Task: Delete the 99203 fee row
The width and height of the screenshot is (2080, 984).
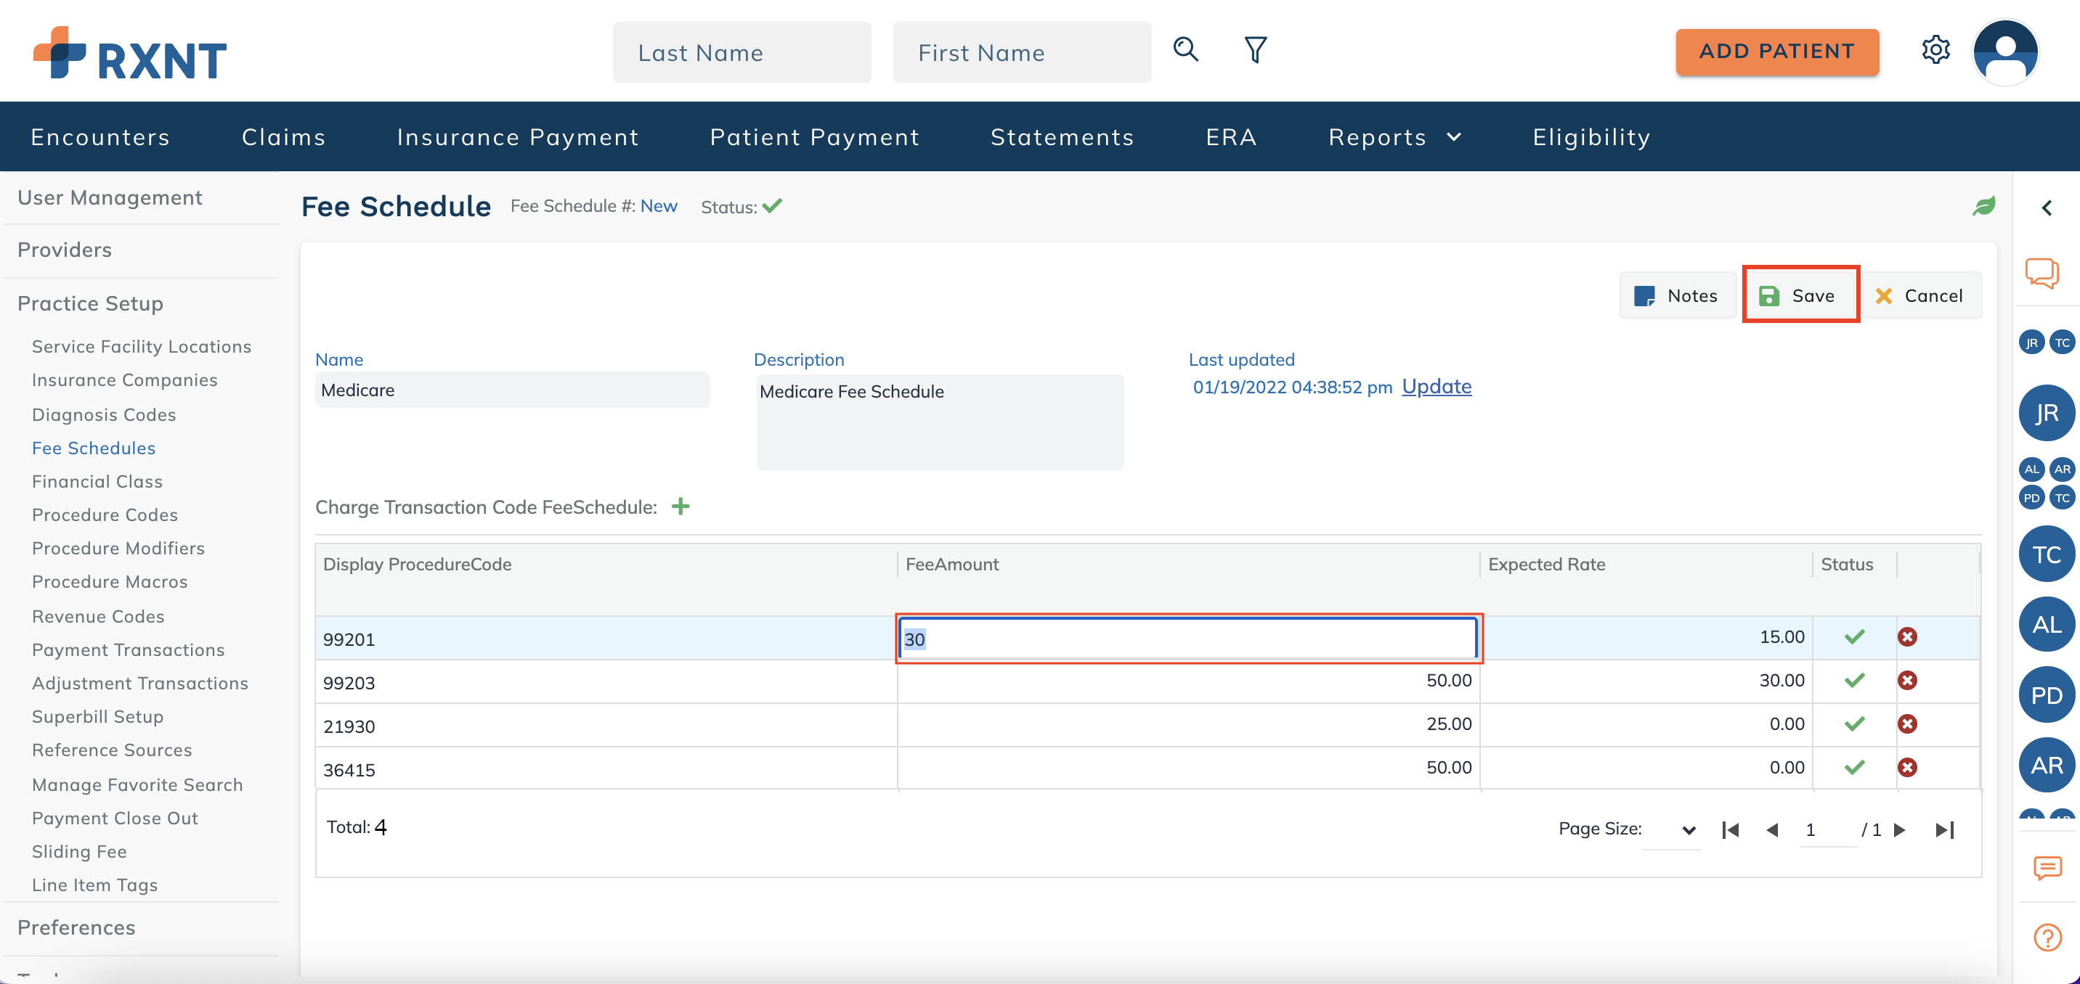Action: click(1907, 681)
